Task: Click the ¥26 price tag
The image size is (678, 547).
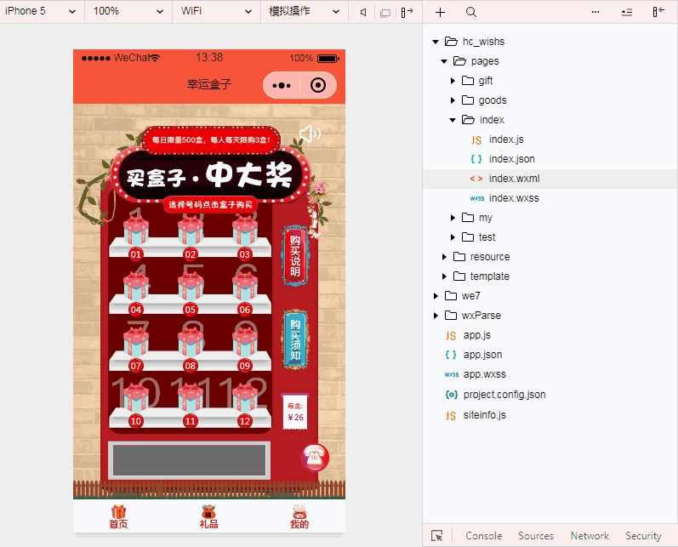Action: tap(295, 412)
